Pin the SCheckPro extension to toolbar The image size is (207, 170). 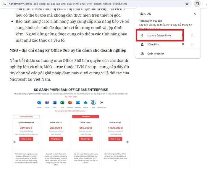pyautogui.click(x=183, y=44)
